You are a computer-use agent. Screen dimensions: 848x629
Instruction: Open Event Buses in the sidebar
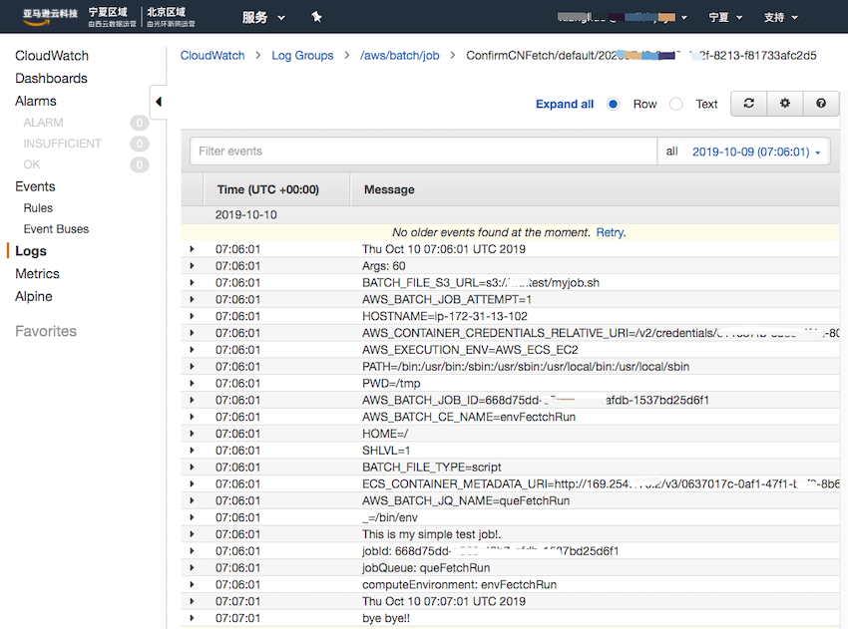[56, 229]
